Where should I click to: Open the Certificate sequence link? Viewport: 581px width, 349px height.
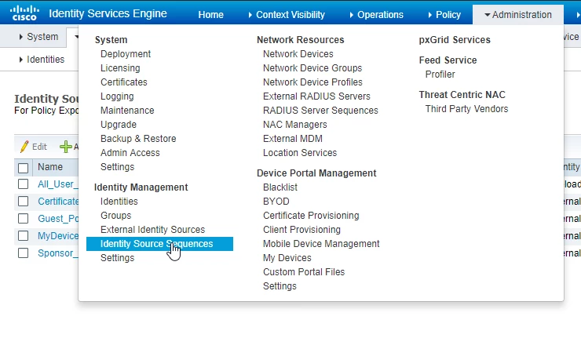pos(58,202)
